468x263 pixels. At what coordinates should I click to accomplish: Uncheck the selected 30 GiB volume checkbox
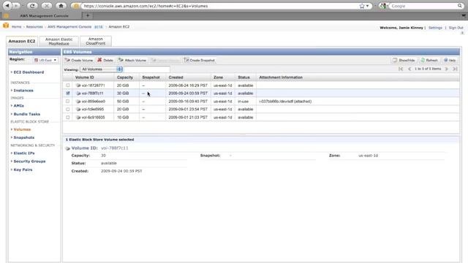(68, 94)
